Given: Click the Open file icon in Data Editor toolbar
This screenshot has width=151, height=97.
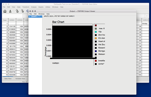Looking at the screenshot, I should 5,11.
